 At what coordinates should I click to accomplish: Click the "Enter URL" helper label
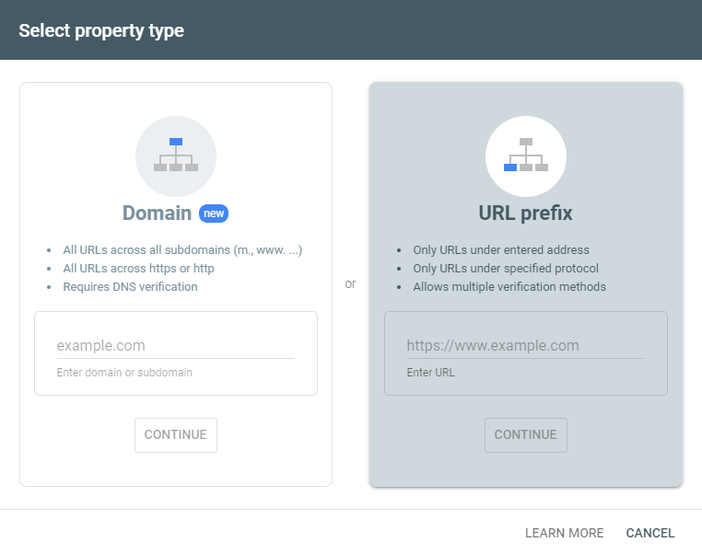[x=431, y=373]
